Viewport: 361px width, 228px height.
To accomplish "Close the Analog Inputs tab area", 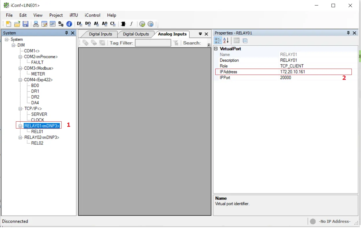I will pyautogui.click(x=206, y=34).
